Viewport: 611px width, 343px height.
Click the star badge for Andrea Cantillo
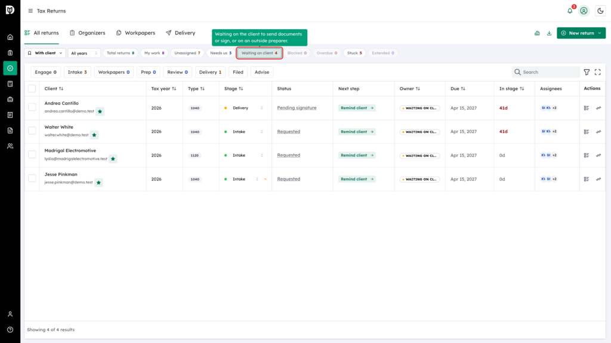(100, 111)
